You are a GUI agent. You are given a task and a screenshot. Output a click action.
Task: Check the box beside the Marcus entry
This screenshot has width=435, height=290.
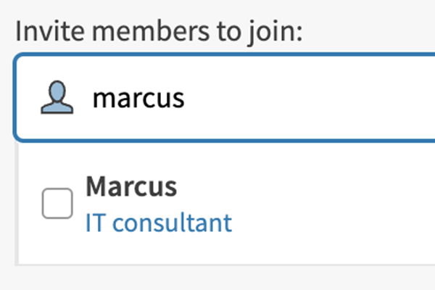[57, 203]
